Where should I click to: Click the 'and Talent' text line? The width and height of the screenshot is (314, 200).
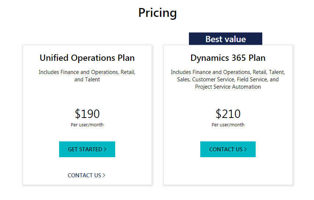[x=87, y=79]
